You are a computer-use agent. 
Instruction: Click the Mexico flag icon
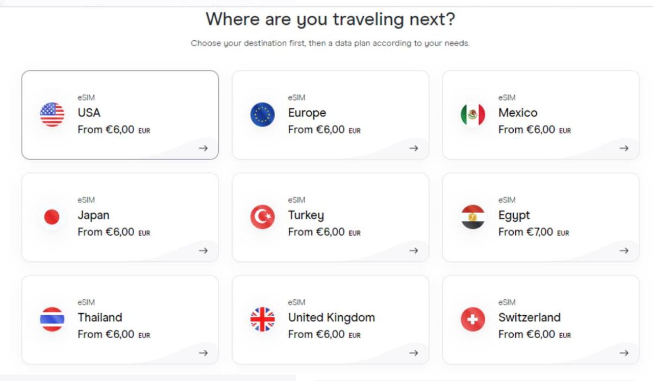(472, 112)
